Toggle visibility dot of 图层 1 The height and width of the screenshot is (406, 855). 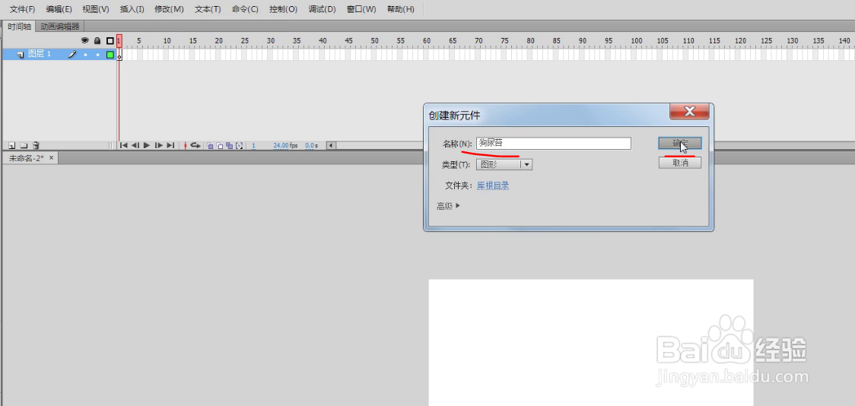(85, 55)
